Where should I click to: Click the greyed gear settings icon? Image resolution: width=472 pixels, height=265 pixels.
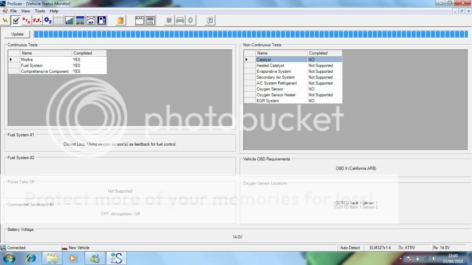[191, 20]
